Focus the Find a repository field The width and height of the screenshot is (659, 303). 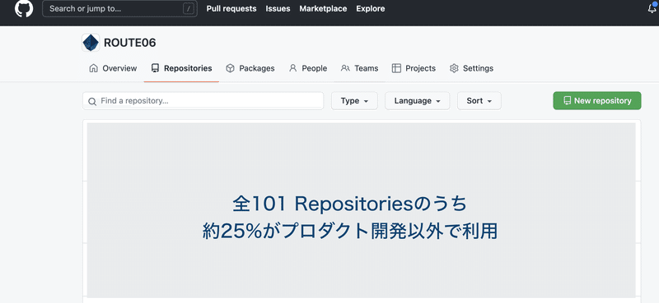tap(203, 101)
